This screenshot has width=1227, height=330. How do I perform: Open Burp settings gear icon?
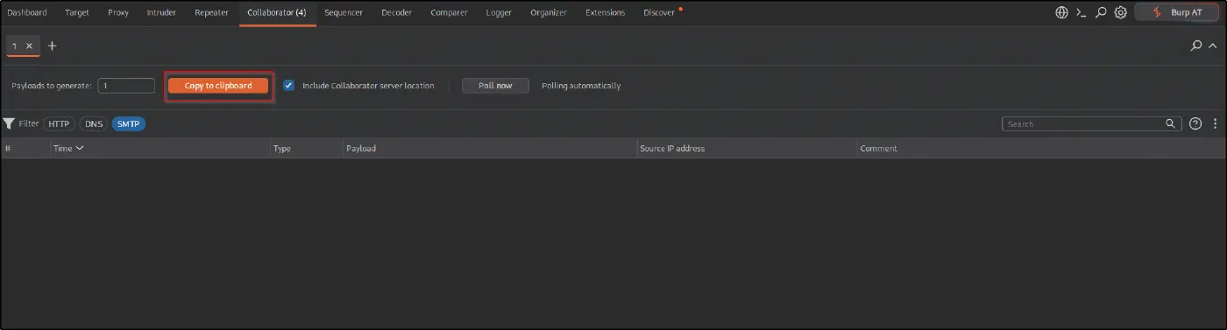click(1120, 12)
